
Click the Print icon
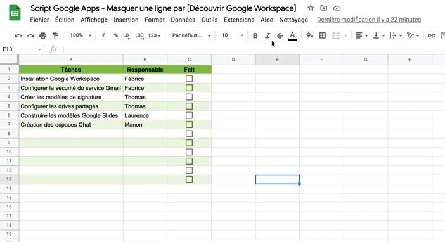click(43, 35)
